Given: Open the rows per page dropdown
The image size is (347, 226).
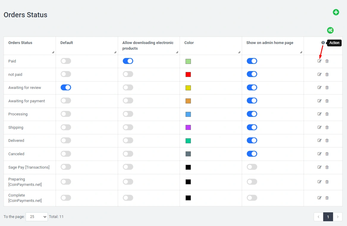Looking at the screenshot, I should tap(37, 217).
